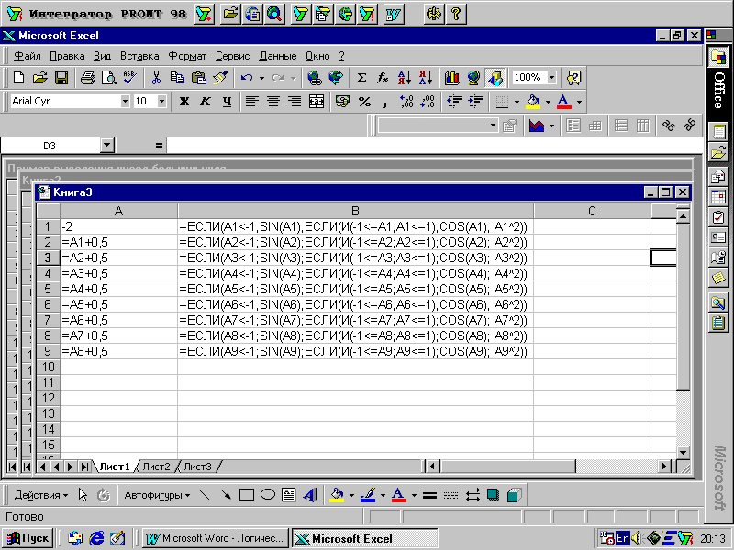Launch the Chart Wizard icon

tap(451, 78)
